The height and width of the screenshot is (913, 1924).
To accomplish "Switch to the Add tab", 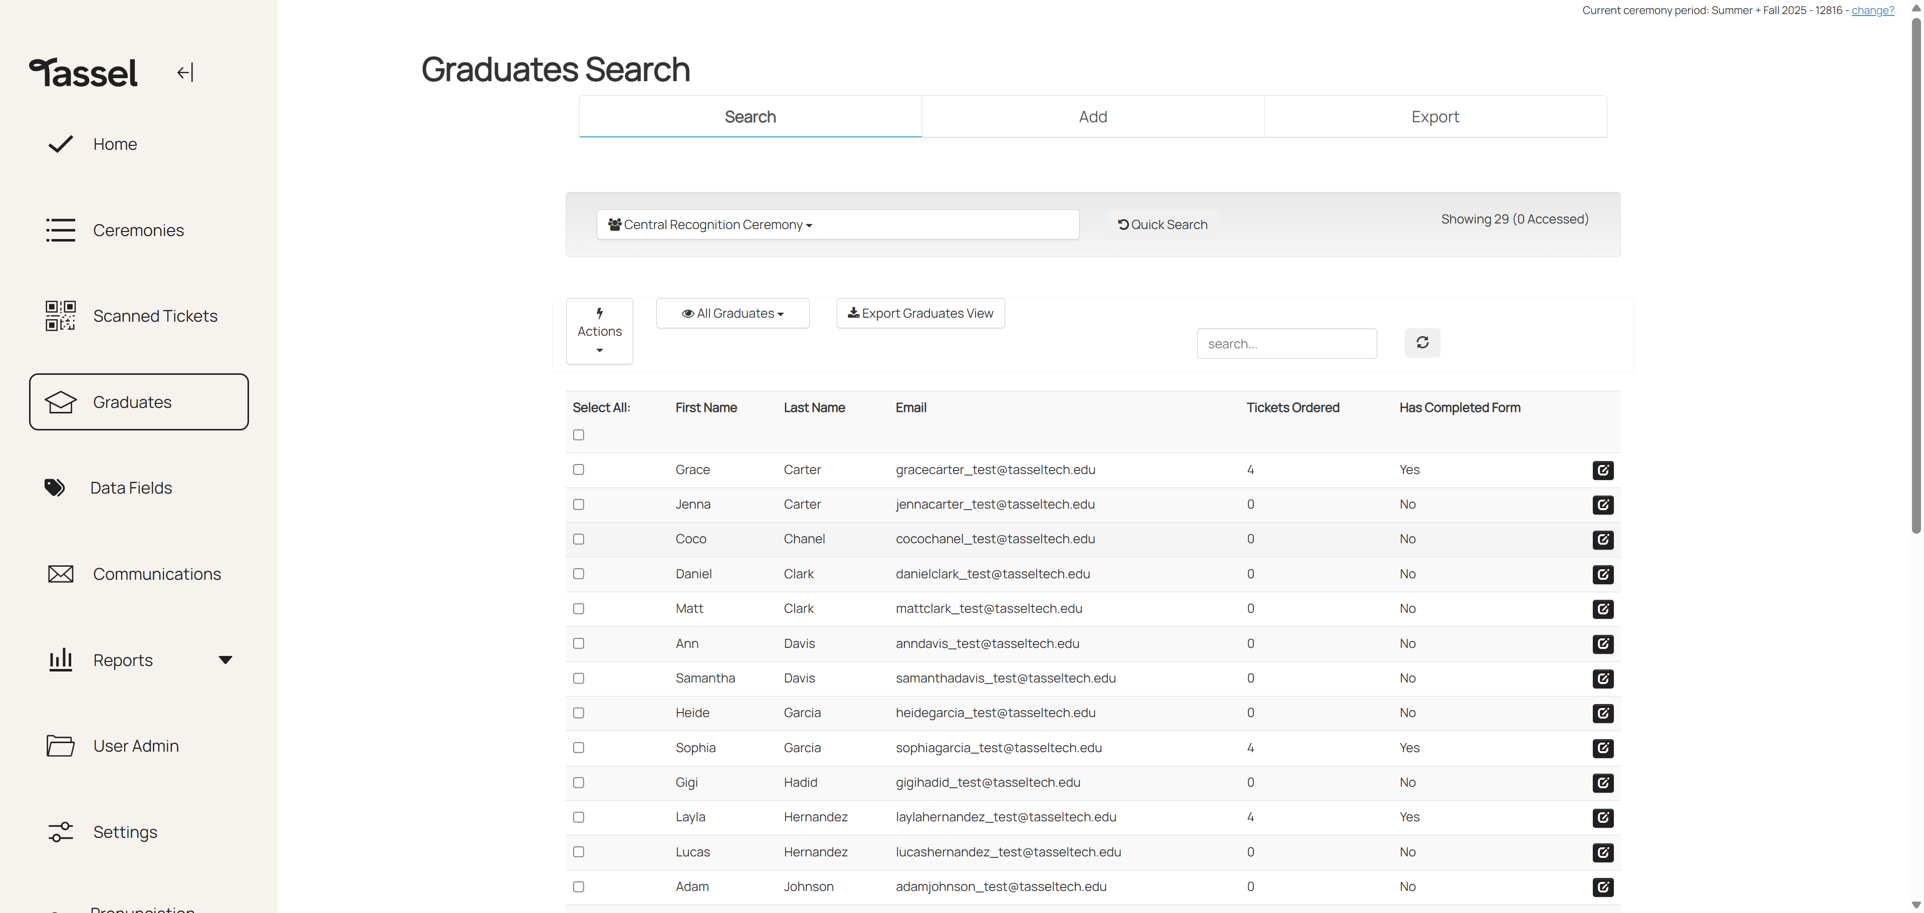I will (x=1093, y=117).
